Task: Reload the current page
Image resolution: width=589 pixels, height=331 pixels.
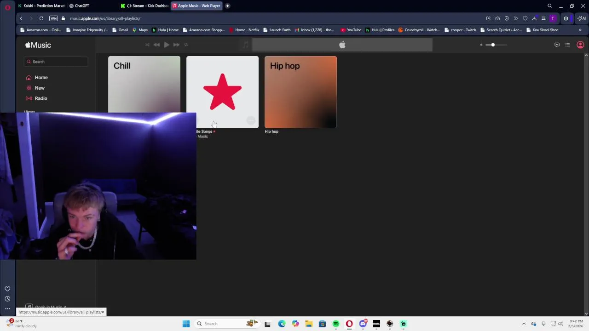Action: pyautogui.click(x=41, y=18)
